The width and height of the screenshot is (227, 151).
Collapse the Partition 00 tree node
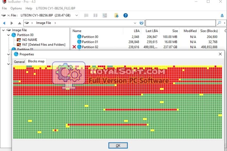[9, 35]
